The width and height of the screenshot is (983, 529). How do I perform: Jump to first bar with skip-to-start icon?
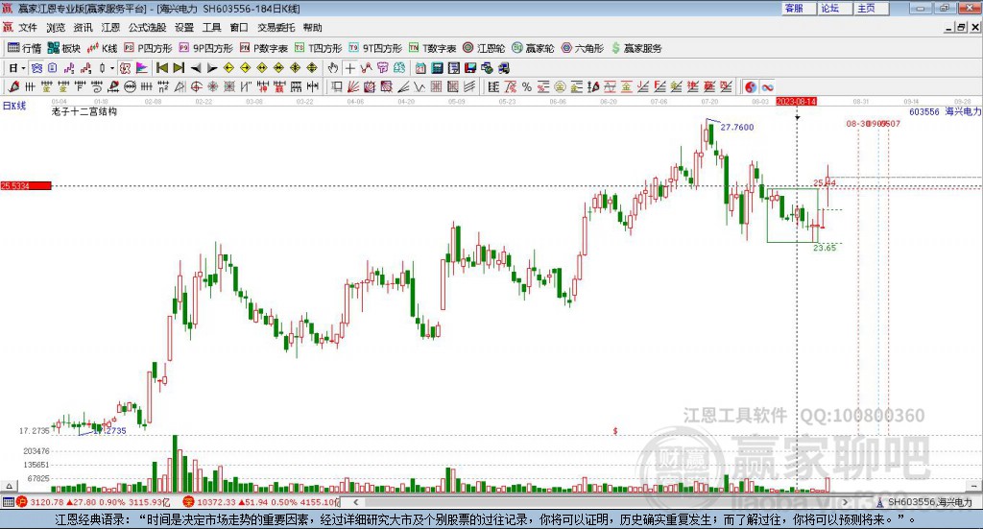click(162, 68)
